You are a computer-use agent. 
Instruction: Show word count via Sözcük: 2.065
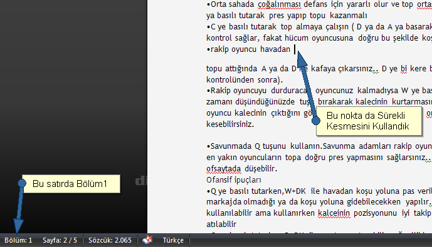click(x=110, y=240)
